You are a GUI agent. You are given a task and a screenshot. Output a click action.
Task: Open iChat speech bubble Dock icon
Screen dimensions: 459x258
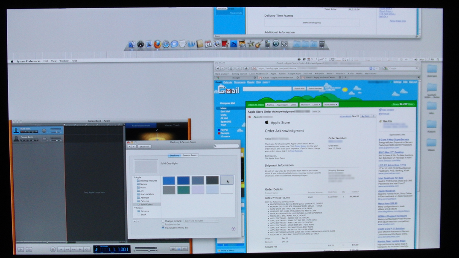[x=175, y=44]
